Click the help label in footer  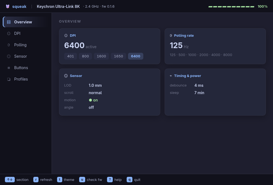point(118,180)
